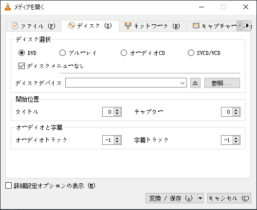The width and height of the screenshot is (257, 210).
Task: Choose the SVCD/VCD disc type
Action: (x=191, y=53)
